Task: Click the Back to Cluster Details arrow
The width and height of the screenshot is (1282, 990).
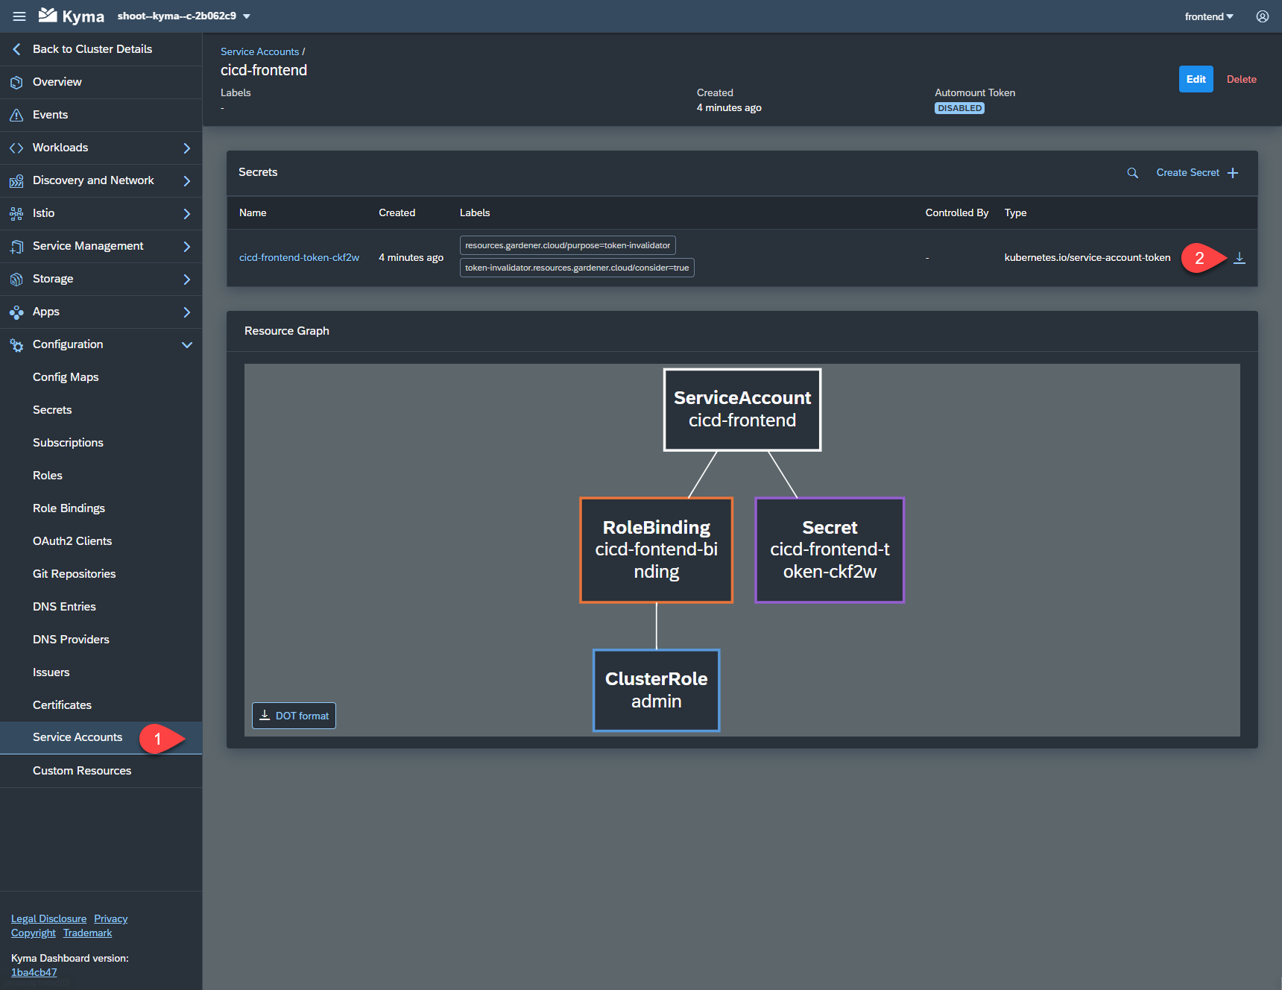Action: [16, 49]
